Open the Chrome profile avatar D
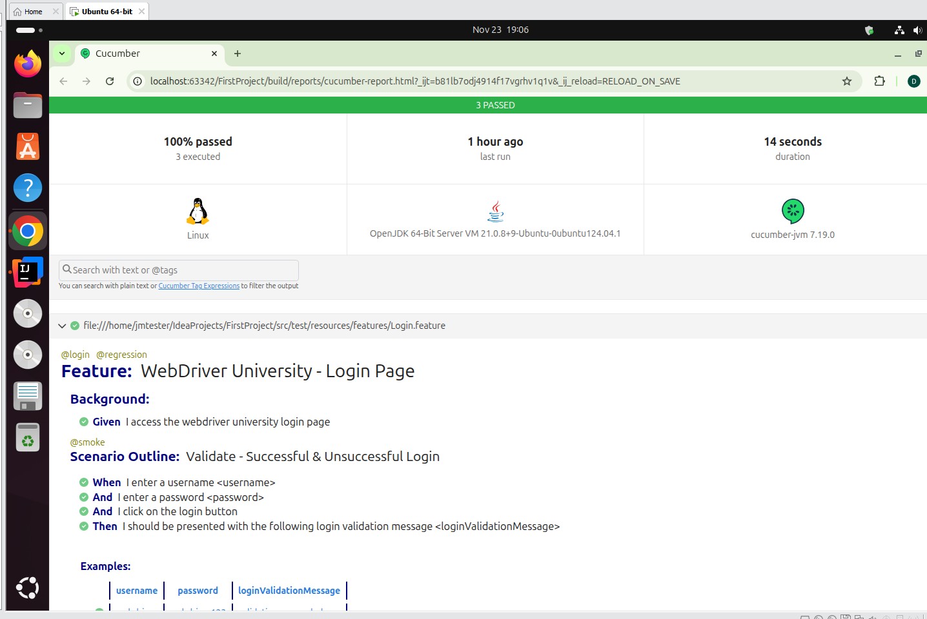This screenshot has height=619, width=927. coord(913,81)
